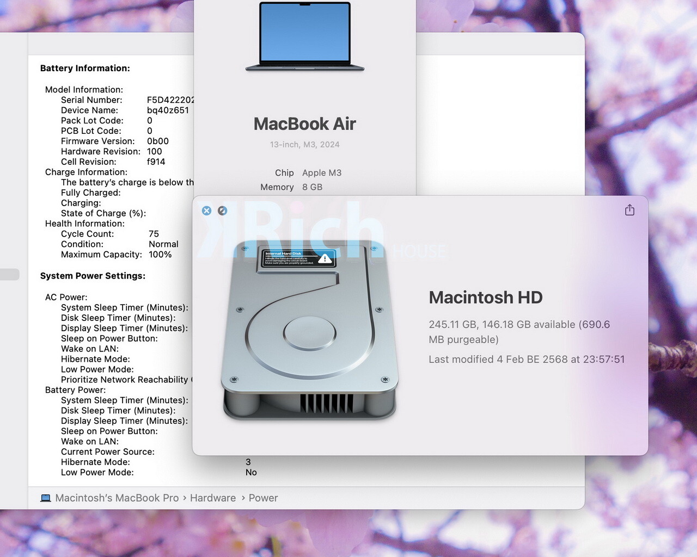697x557 pixels.
Task: Close the Macintosh HD Quick Look preview
Action: (x=206, y=211)
